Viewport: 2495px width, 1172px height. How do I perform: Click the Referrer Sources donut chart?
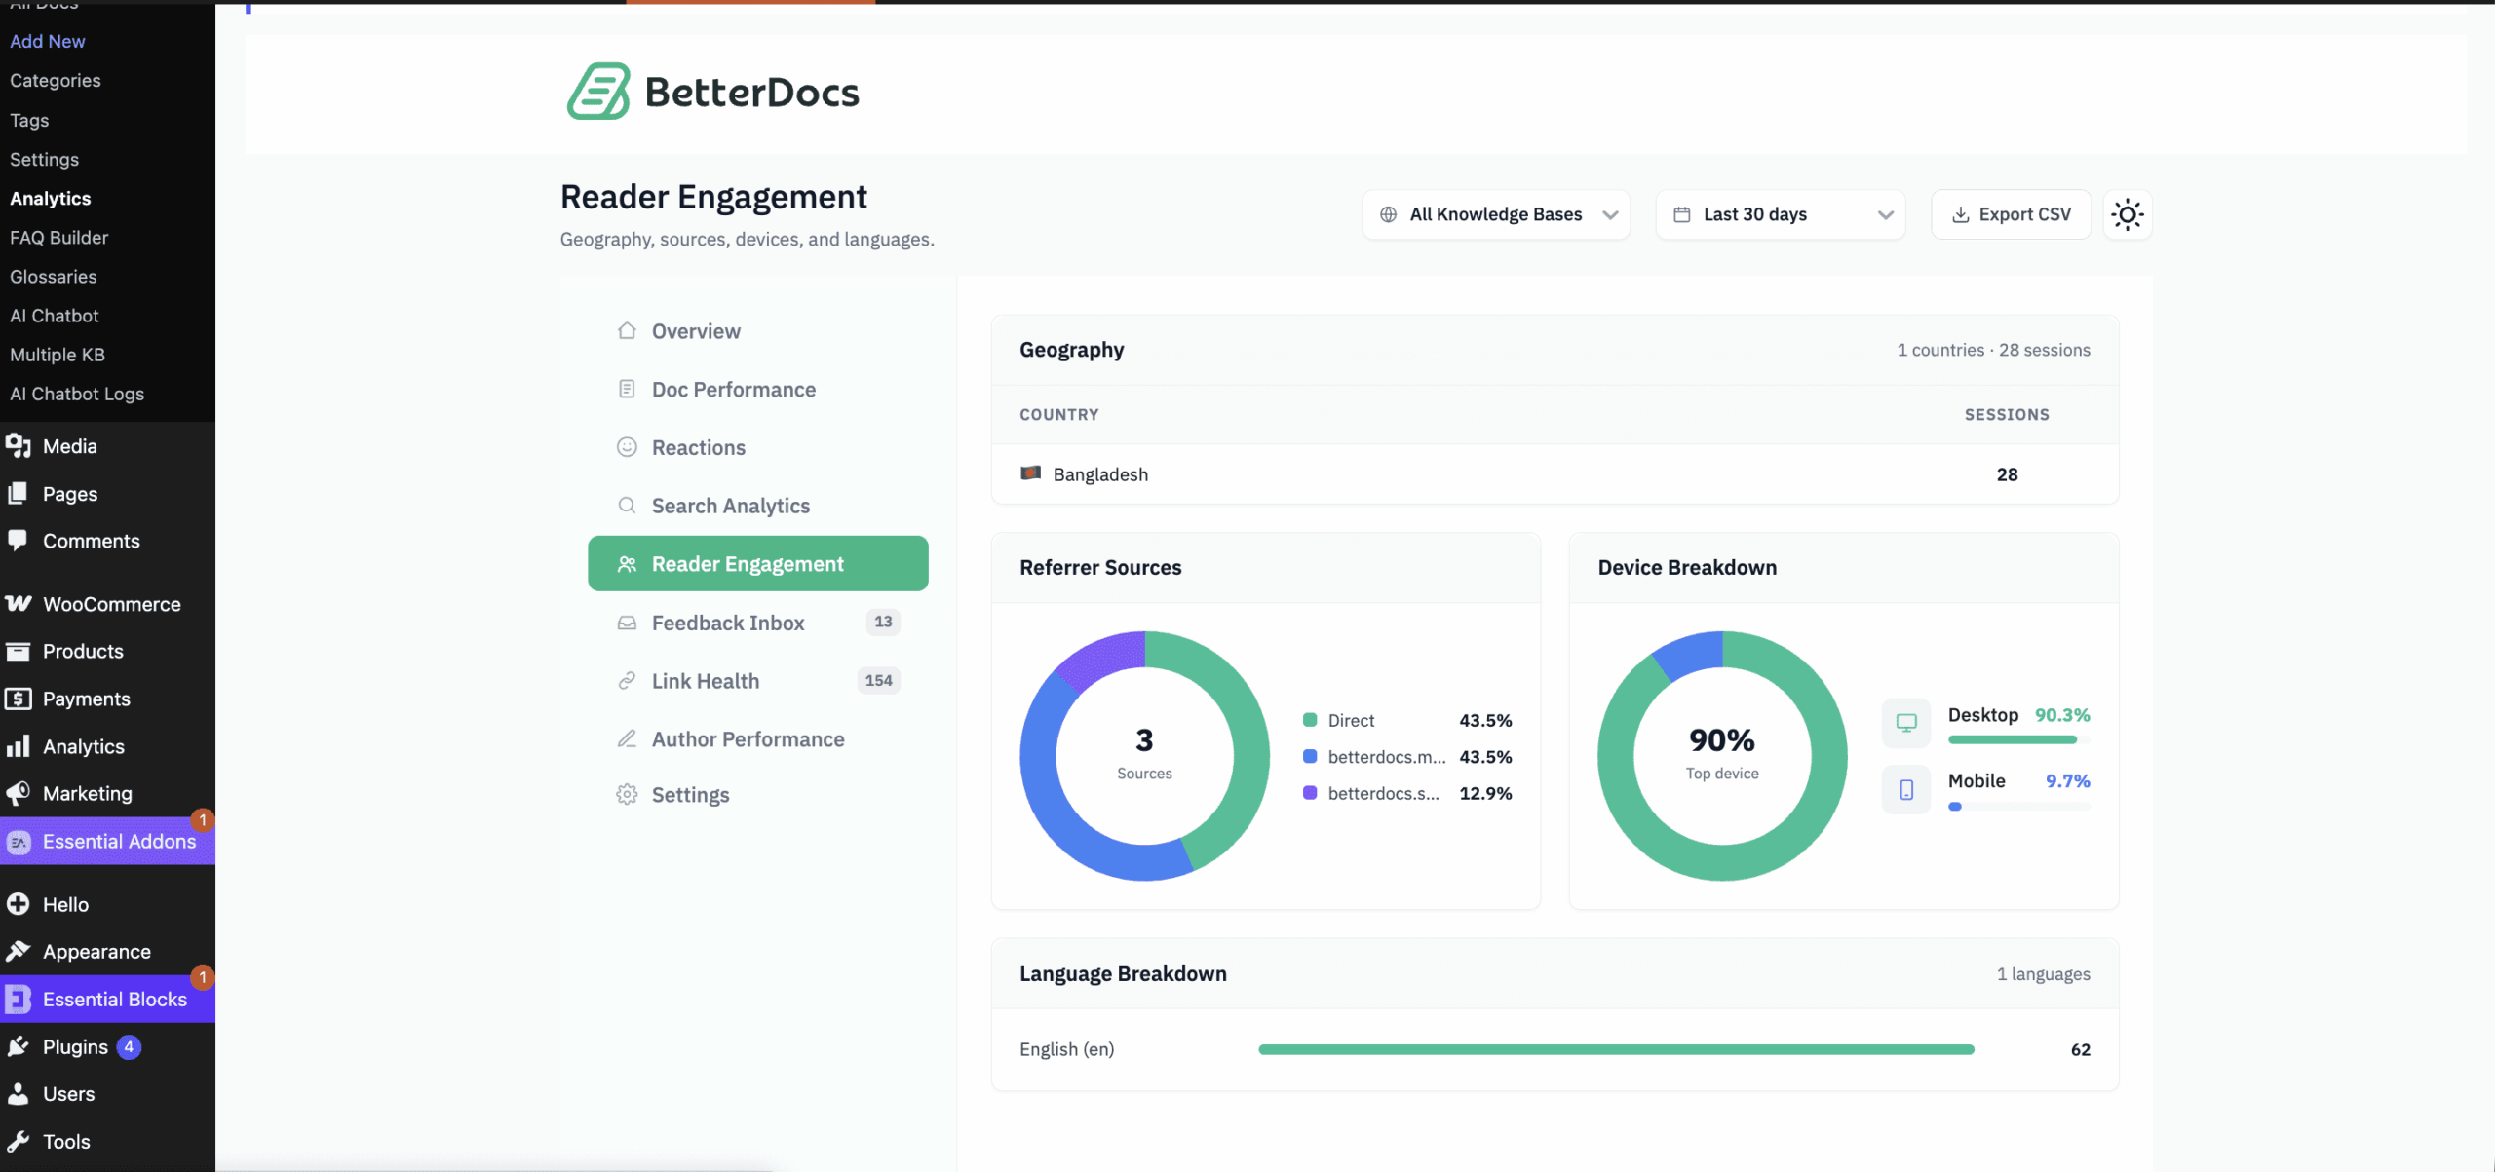click(1144, 756)
